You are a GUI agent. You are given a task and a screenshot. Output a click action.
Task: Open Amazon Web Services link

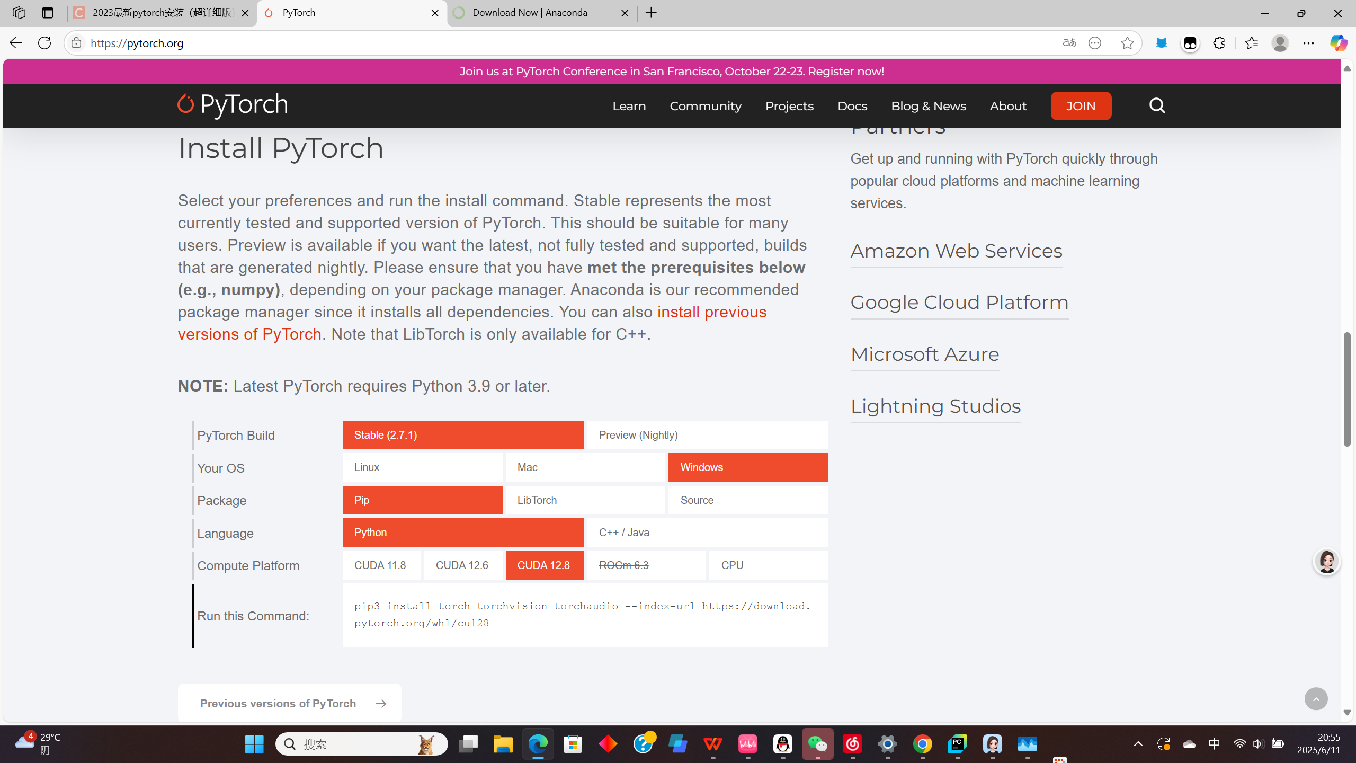pyautogui.click(x=956, y=251)
